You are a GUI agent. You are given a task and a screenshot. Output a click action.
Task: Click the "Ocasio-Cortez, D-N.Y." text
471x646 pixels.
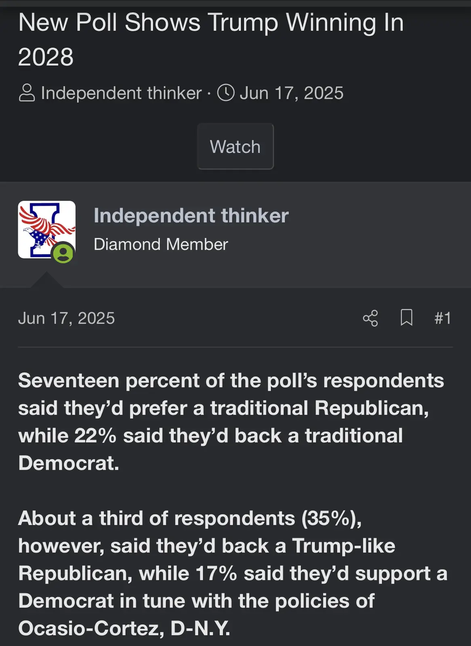(124, 628)
